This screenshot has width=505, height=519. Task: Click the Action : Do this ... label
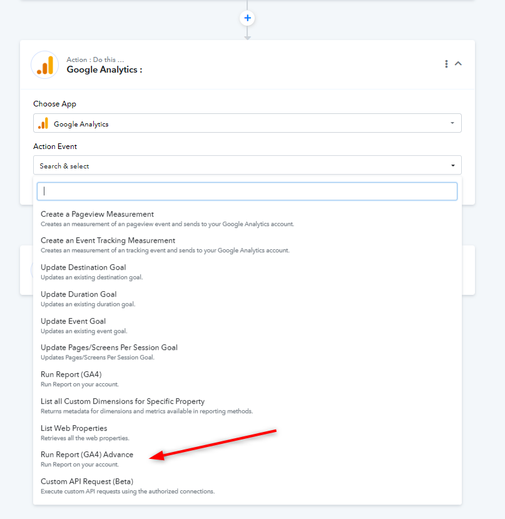(x=95, y=59)
